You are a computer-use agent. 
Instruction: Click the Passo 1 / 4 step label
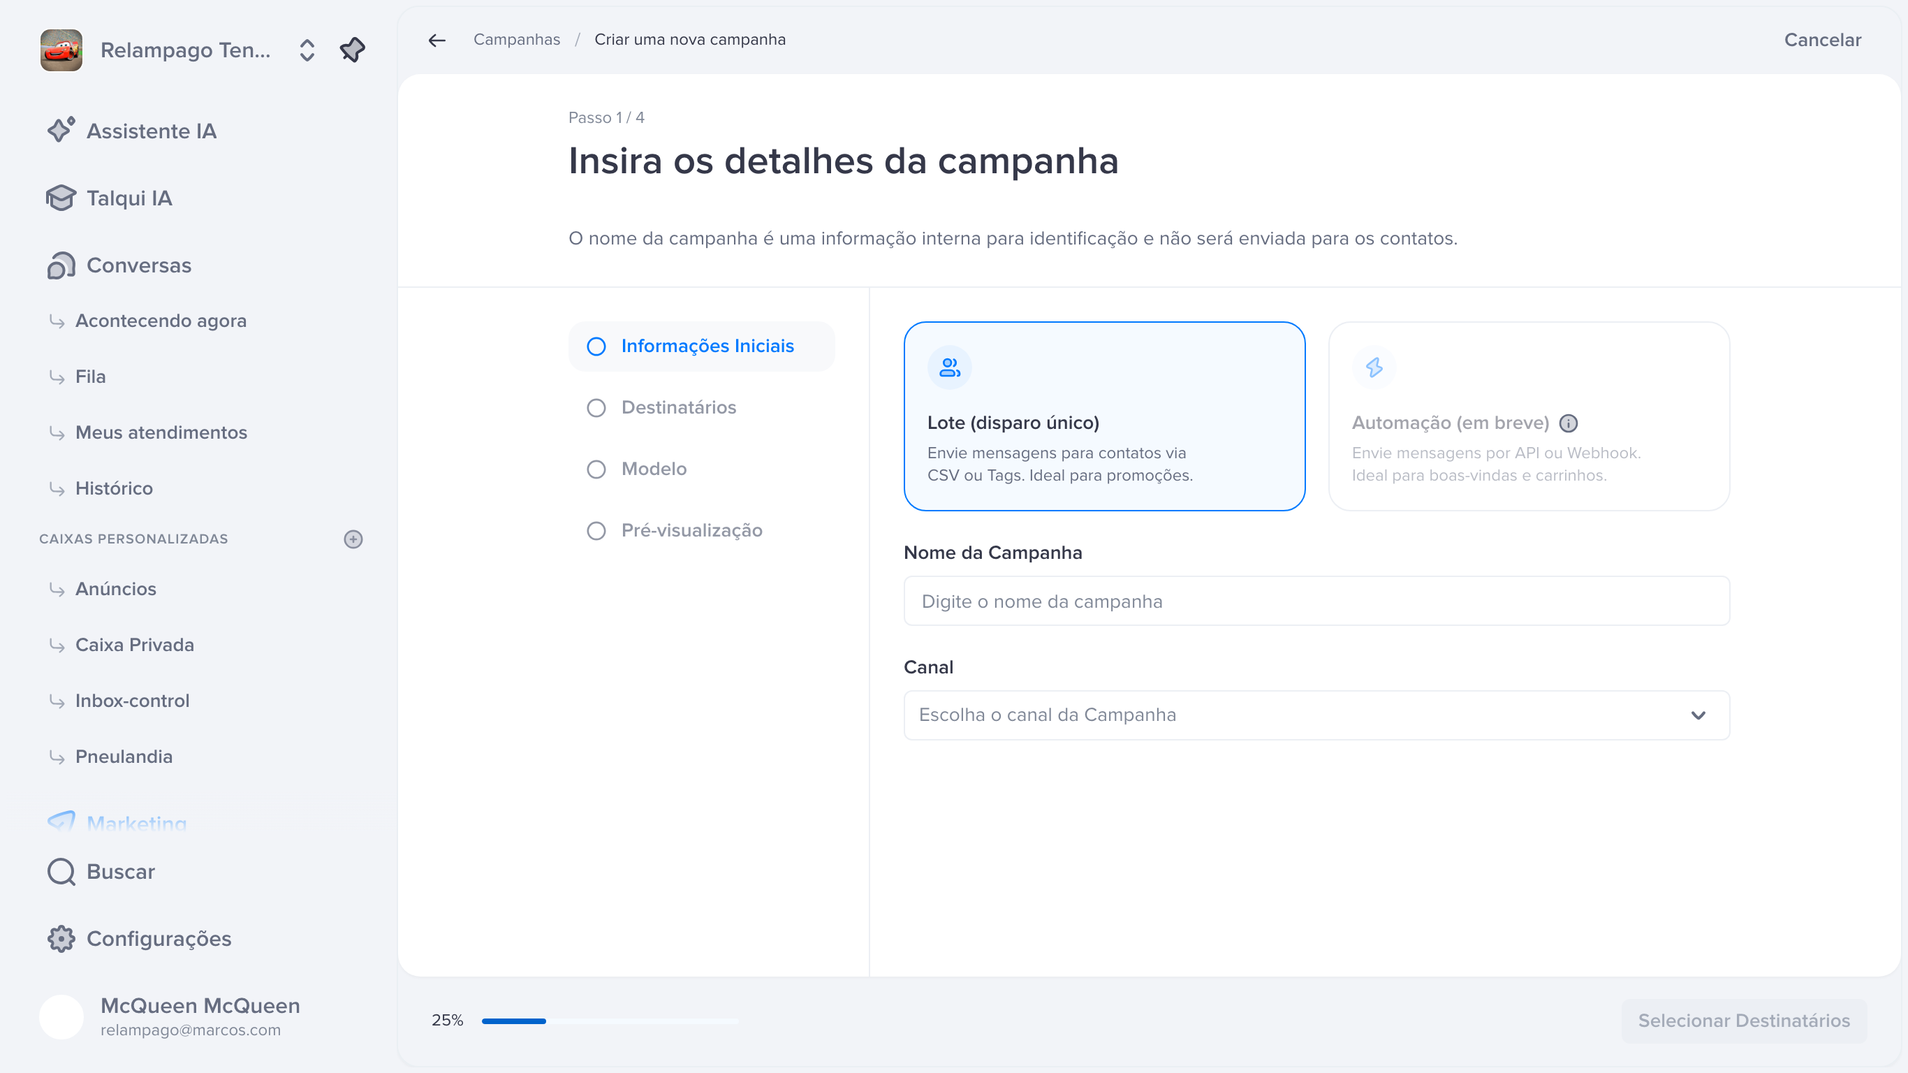pyautogui.click(x=606, y=118)
